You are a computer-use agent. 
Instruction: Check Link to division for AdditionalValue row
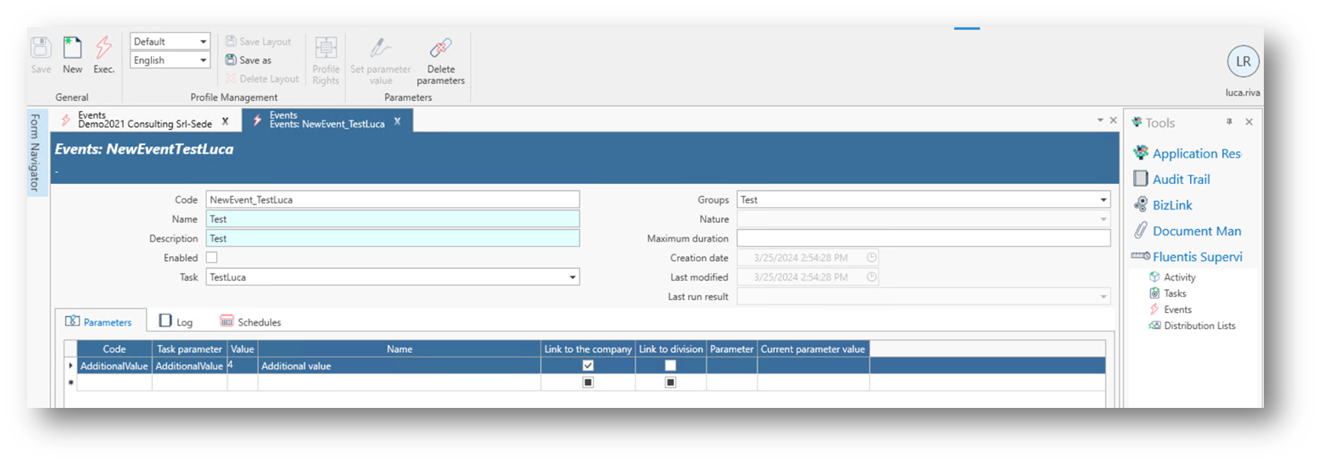point(670,365)
